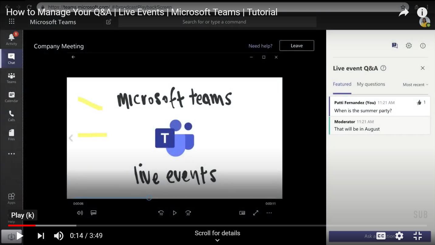This screenshot has height=245, width=435.
Task: Mute the YouTube video volume
Action: (59, 236)
